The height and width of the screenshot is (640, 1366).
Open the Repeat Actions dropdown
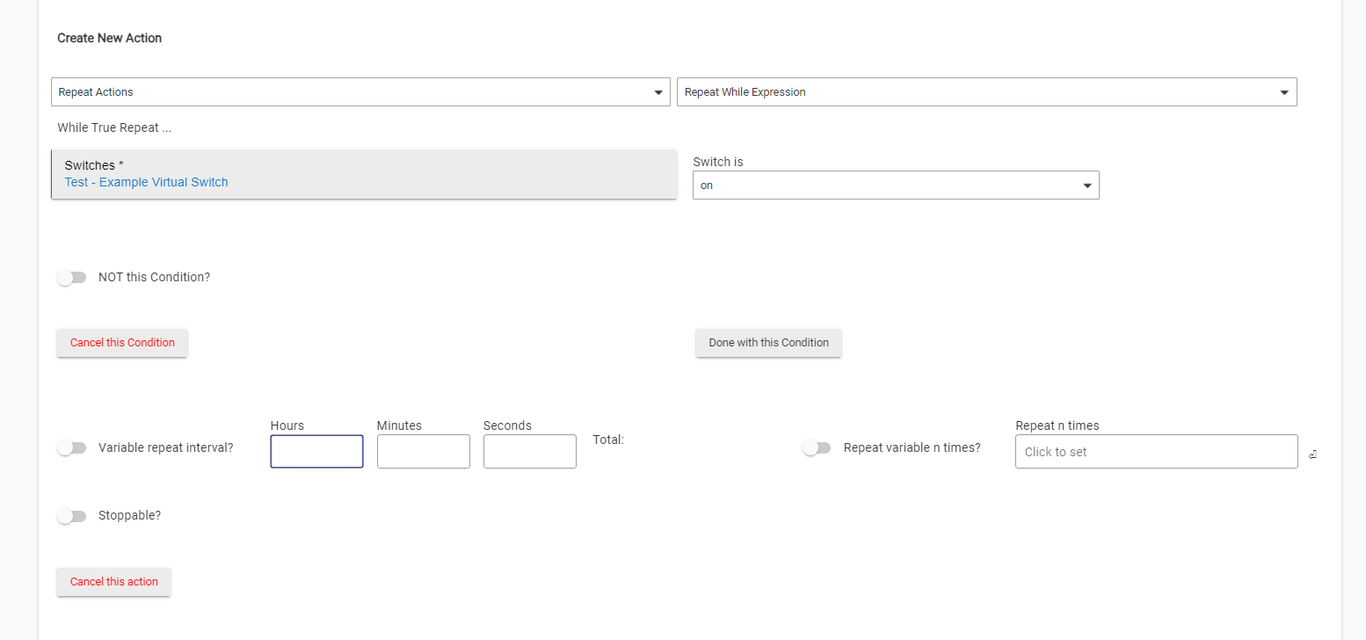352,92
